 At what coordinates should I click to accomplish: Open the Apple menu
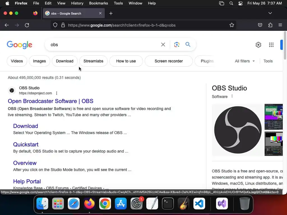pos(7,3)
